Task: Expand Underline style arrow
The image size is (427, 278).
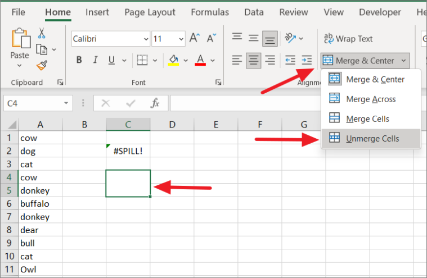Action: [x=124, y=60]
